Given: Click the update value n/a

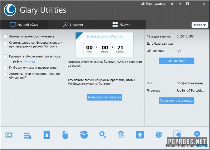Looking at the screenshot, I should [179, 51].
